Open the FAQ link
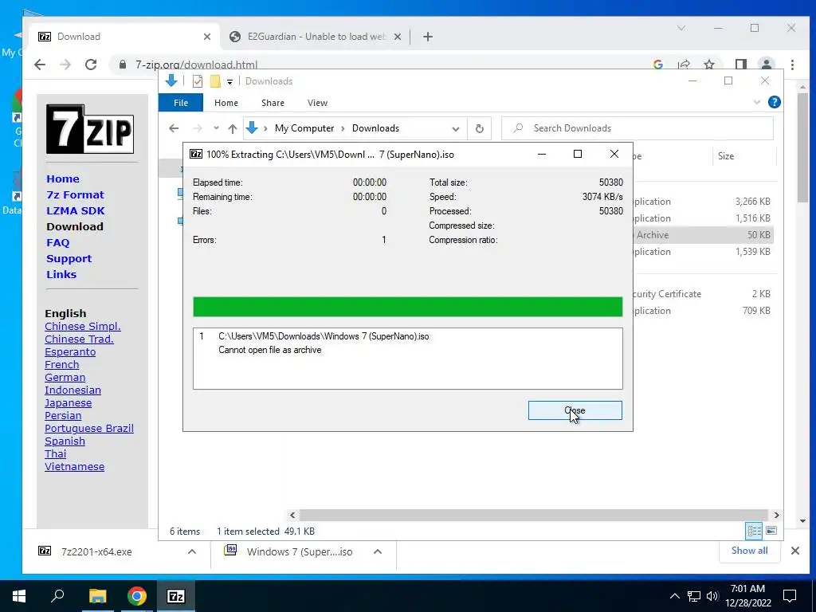Viewport: 816px width, 612px height. point(57,242)
